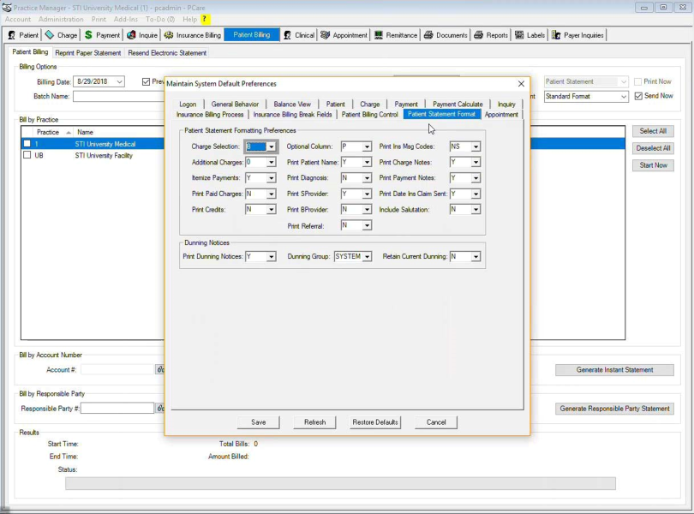Switch to the Insurance Billing Process tab

pyautogui.click(x=210, y=115)
